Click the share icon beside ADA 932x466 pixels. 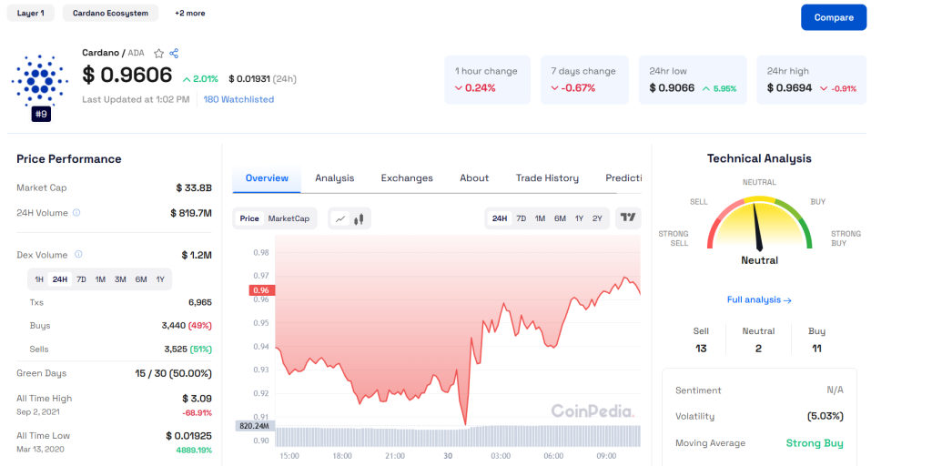pyautogui.click(x=174, y=53)
